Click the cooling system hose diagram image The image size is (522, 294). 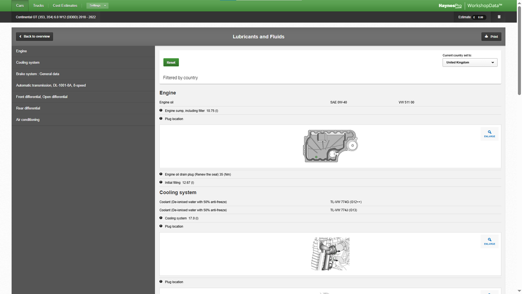coord(330,254)
